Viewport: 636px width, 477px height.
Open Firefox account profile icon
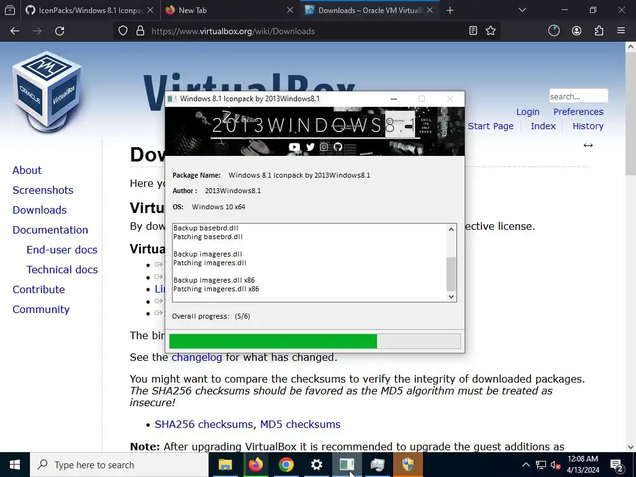(576, 31)
